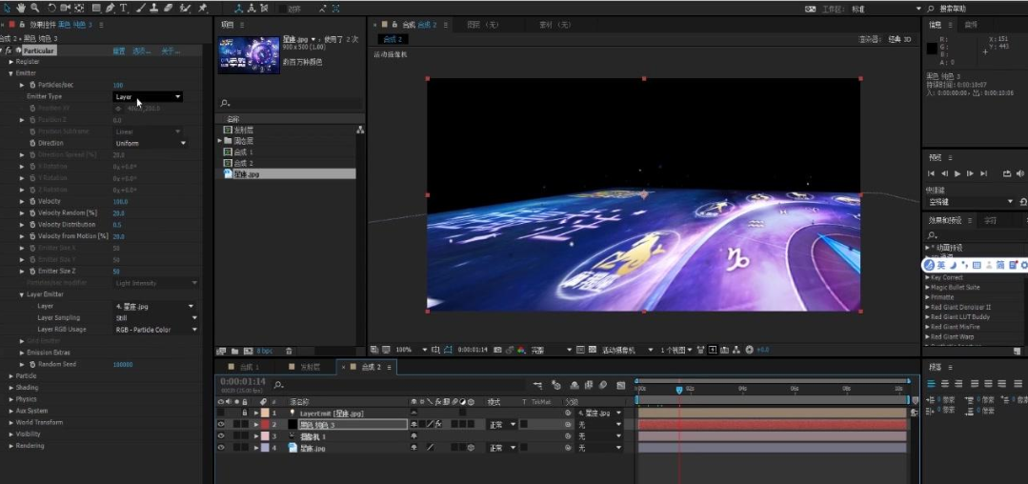The image size is (1028, 484).
Task: Click the stopwatch next to Velocity
Action: click(31, 201)
